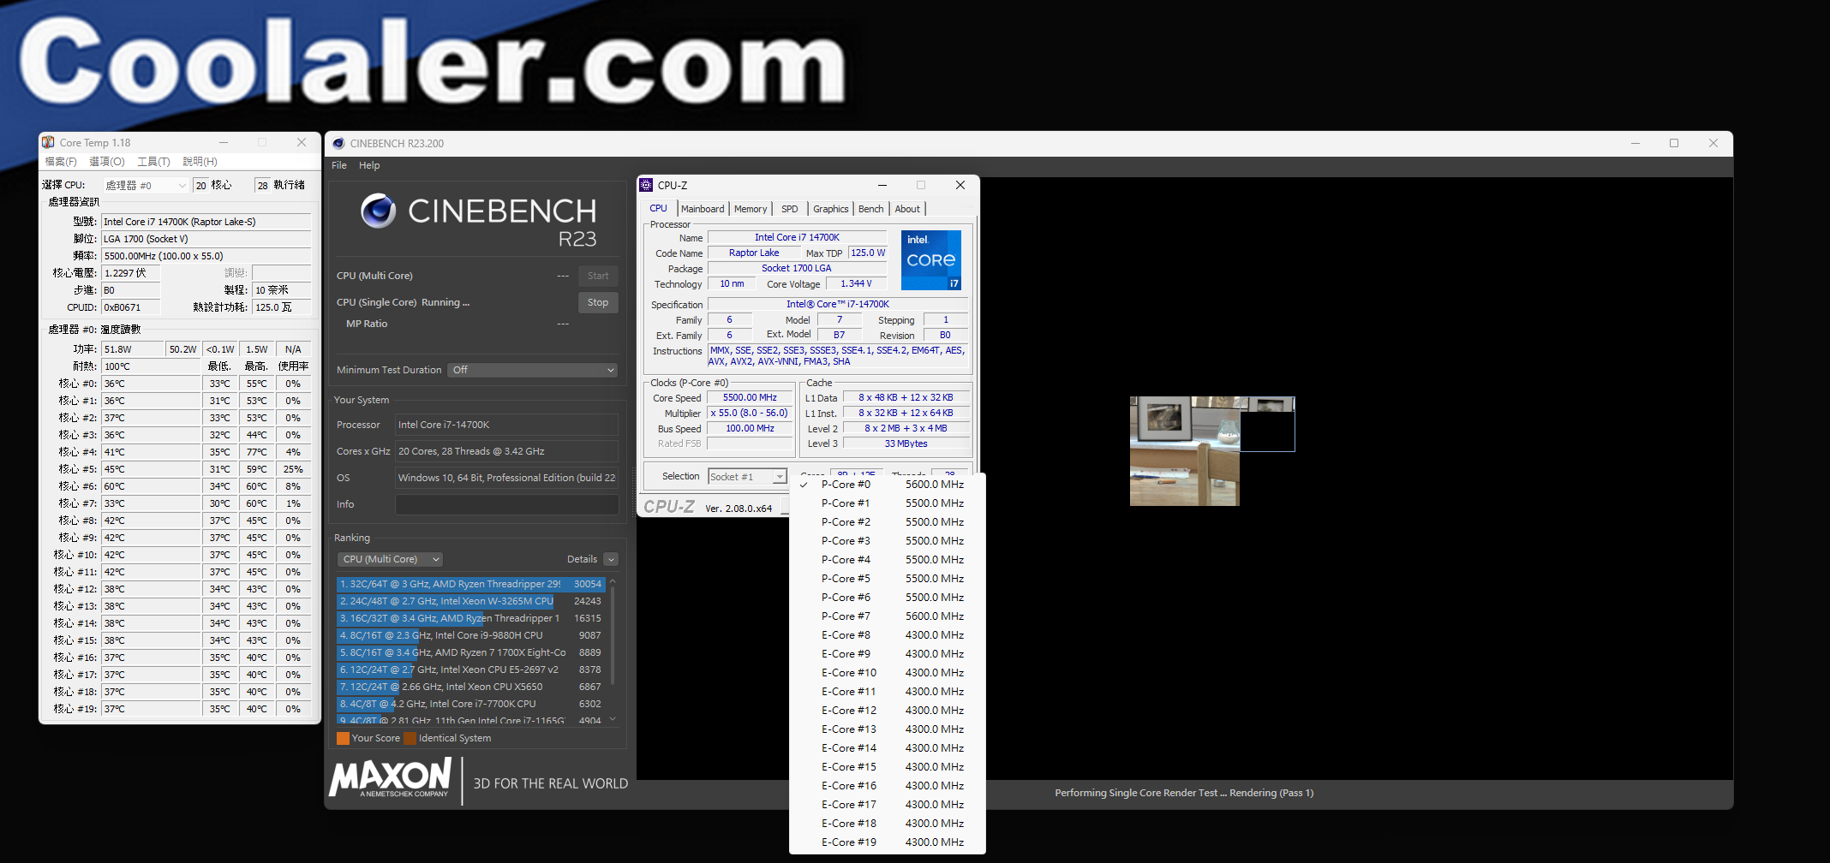This screenshot has width=1830, height=863.
Task: Open the Help menu in Cinebench
Action: [x=369, y=165]
